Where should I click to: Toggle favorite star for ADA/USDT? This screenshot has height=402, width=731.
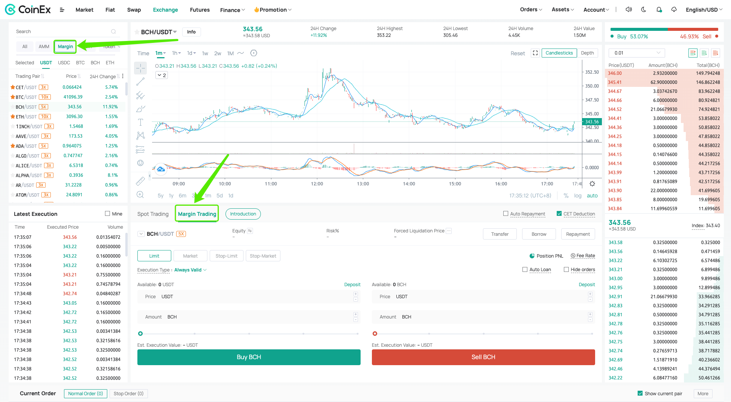pyautogui.click(x=13, y=146)
